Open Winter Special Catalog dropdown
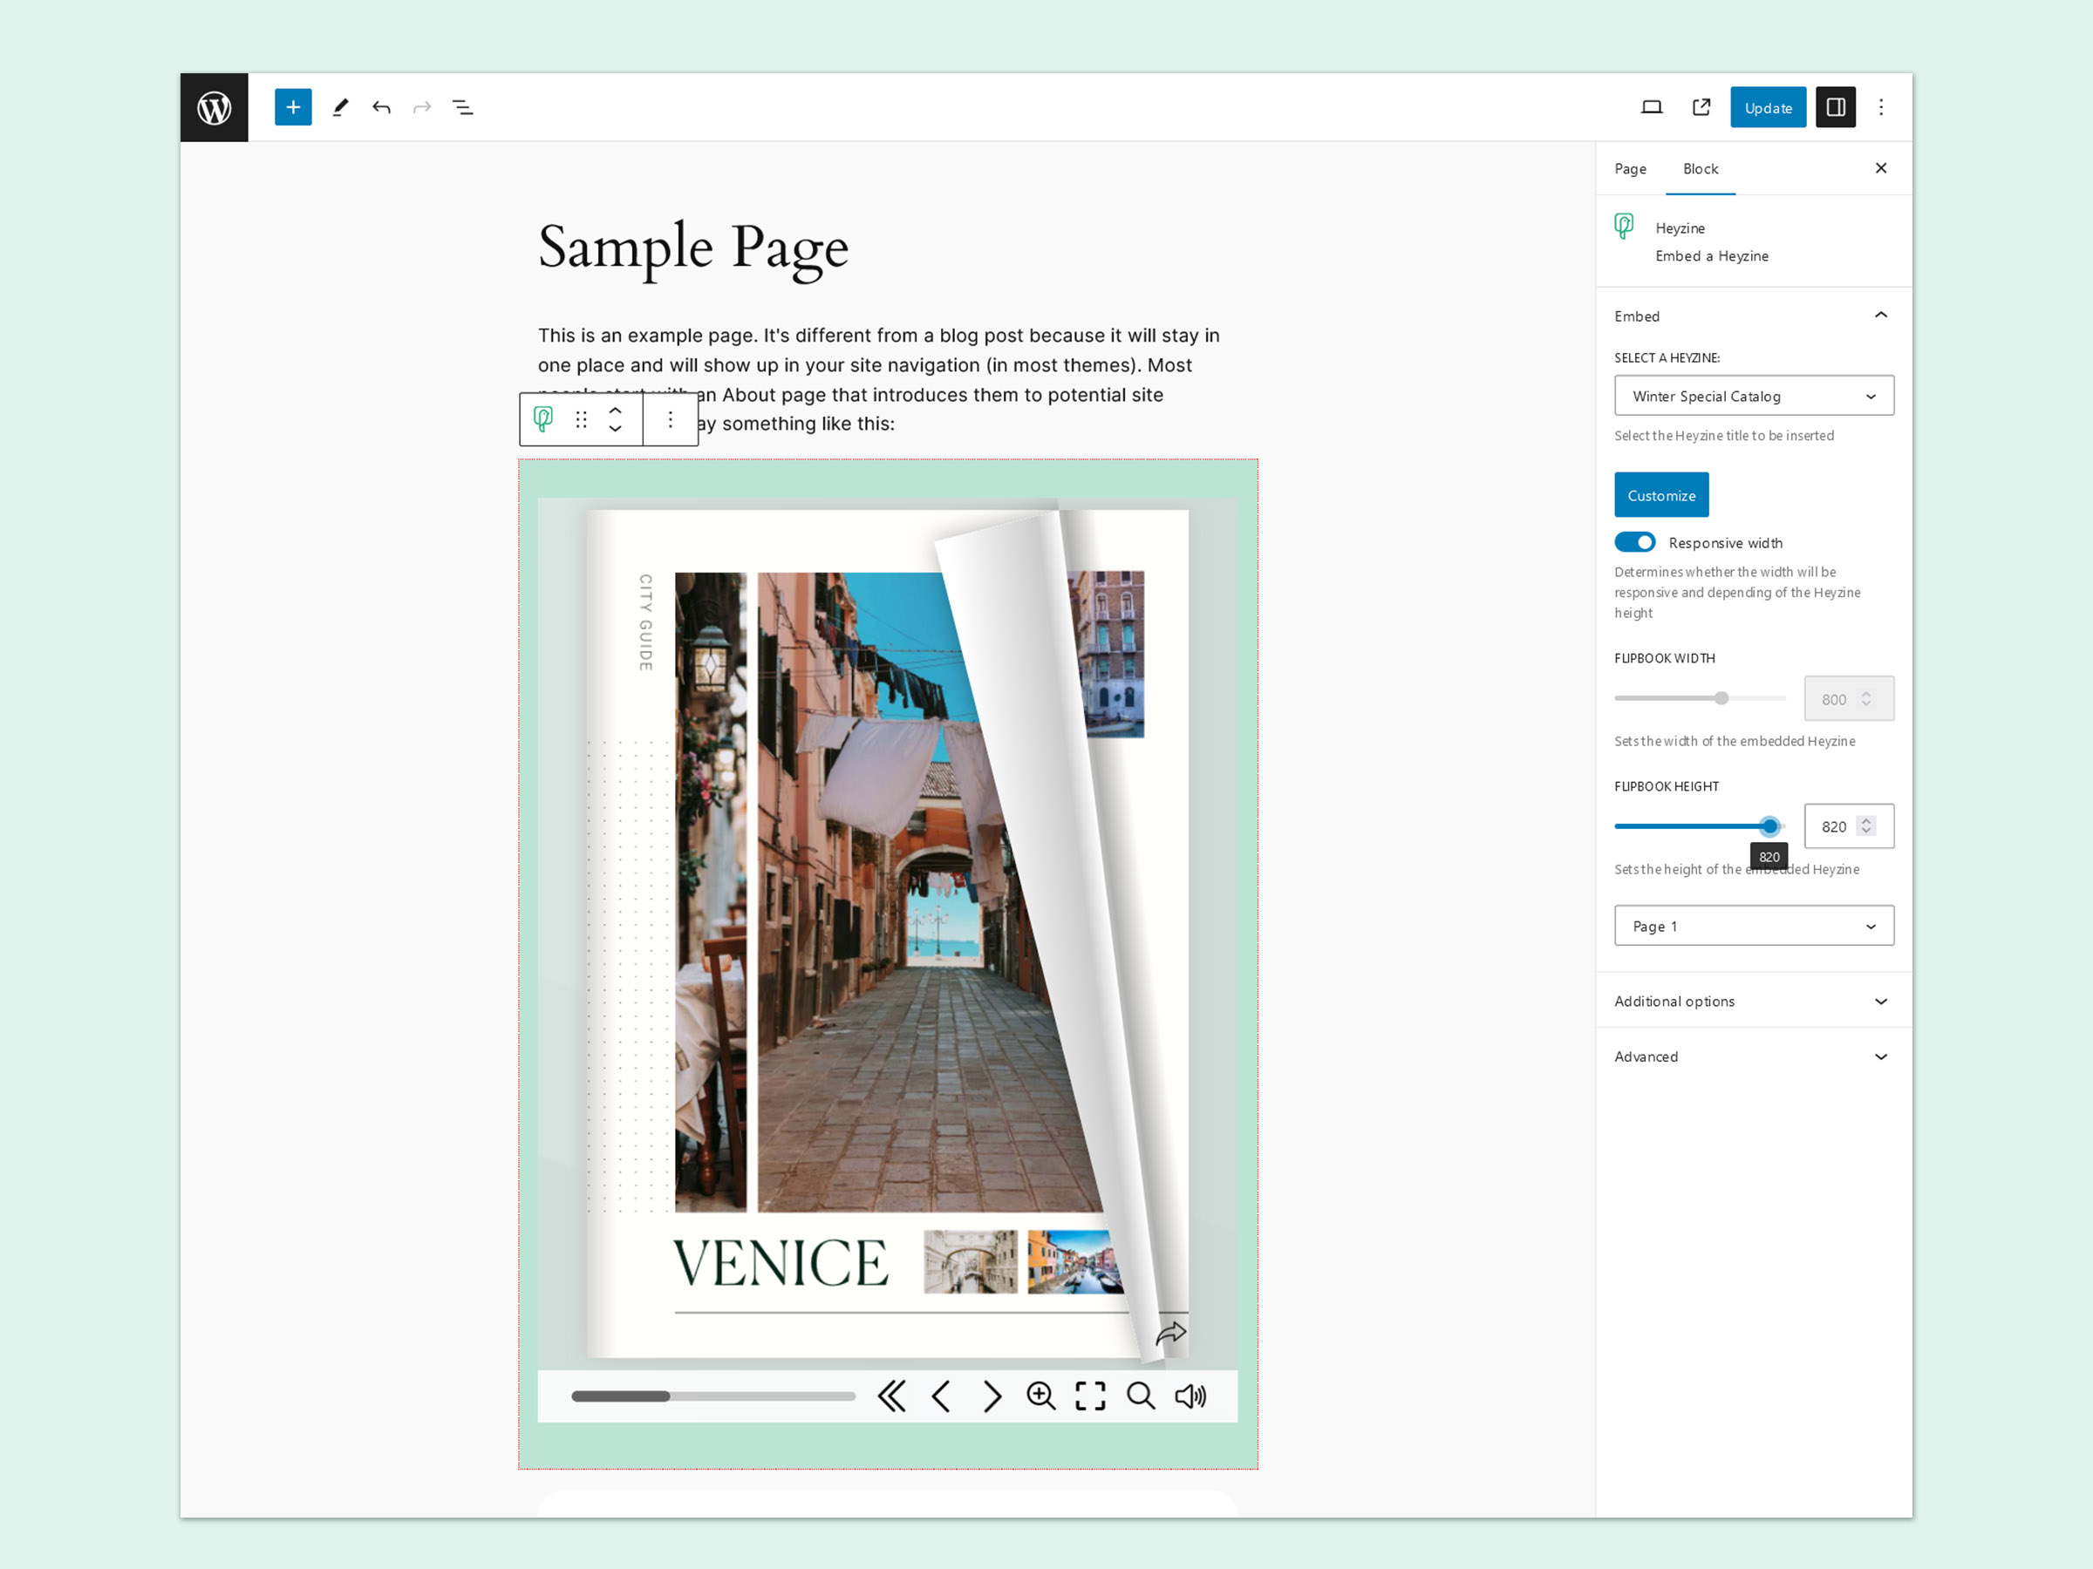The image size is (2093, 1569). 1755,397
